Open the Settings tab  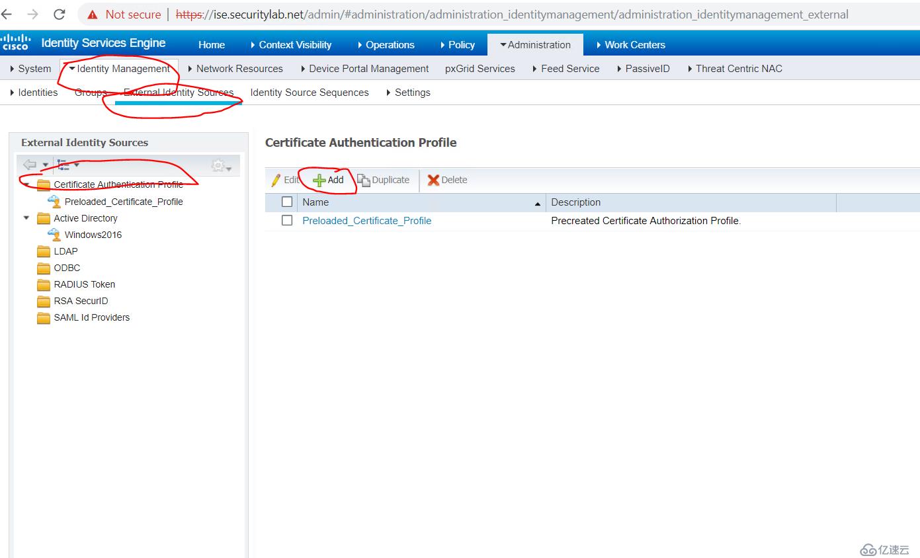pos(408,93)
